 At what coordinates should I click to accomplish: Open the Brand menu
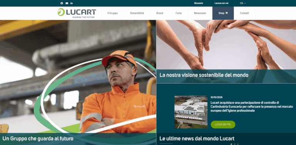pyautogui.click(x=160, y=13)
